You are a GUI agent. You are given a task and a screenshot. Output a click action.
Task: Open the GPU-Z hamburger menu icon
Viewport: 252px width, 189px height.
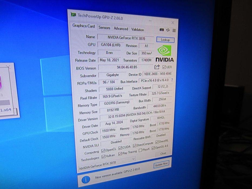click(174, 30)
